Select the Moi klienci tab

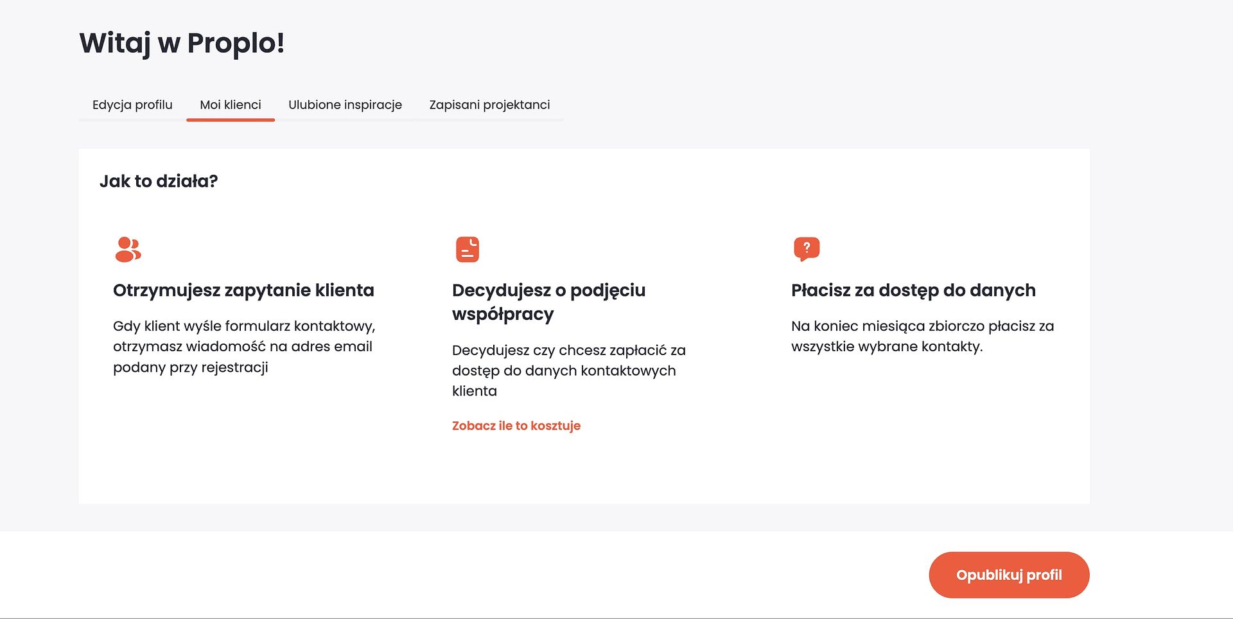(x=231, y=105)
